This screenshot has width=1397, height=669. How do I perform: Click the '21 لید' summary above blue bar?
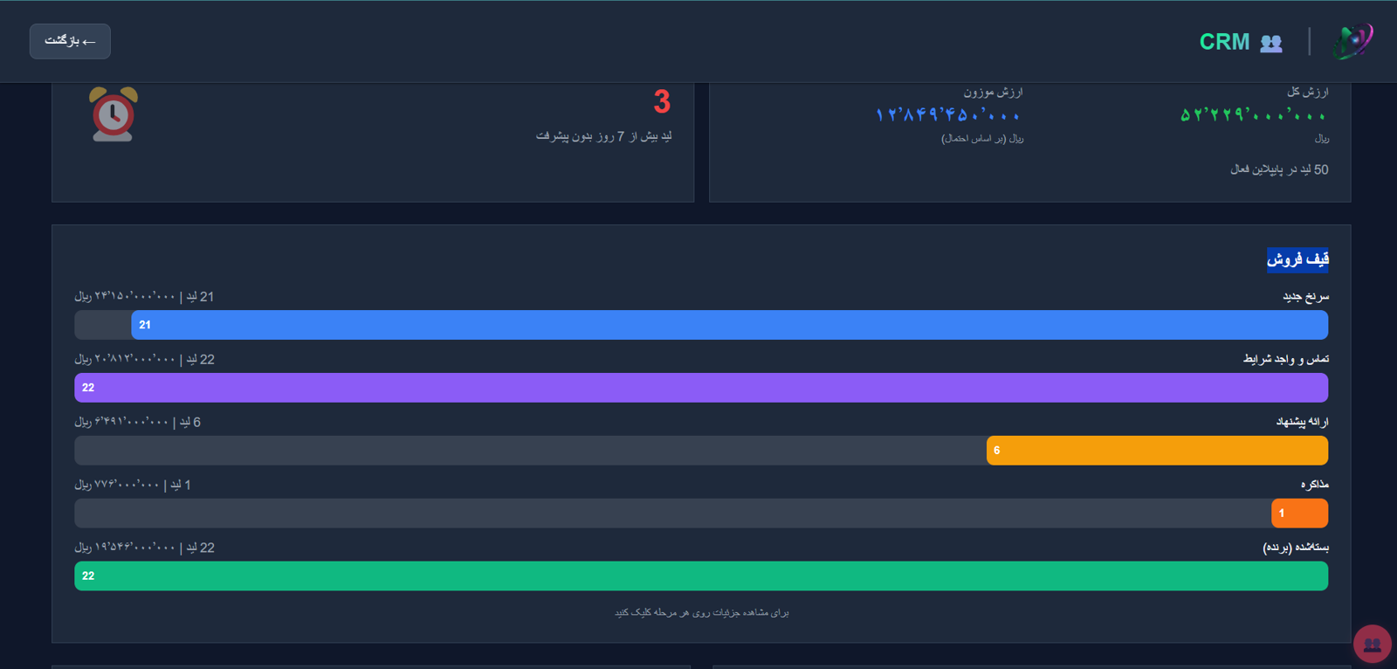click(145, 297)
